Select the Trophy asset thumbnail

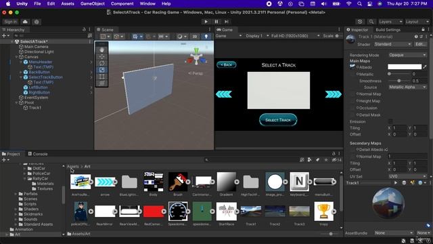323,211
